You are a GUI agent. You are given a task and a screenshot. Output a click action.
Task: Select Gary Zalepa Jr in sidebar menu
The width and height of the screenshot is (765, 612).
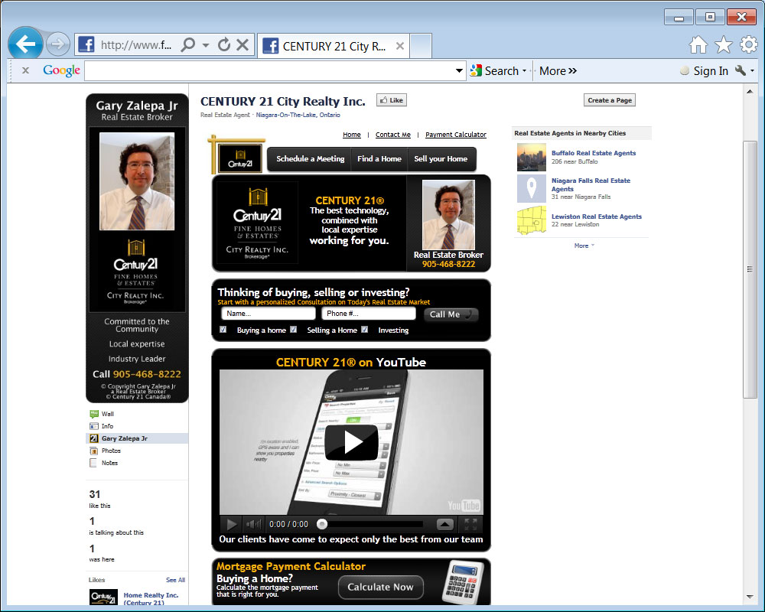(x=137, y=438)
